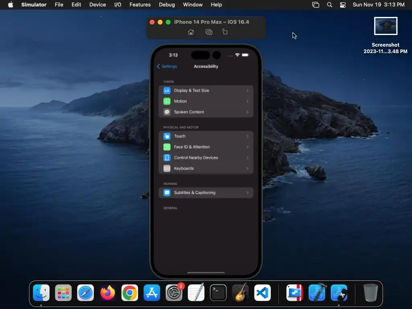Select 'Control Nearby Devices' label
Image resolution: width=412 pixels, height=309 pixels.
[196, 158]
